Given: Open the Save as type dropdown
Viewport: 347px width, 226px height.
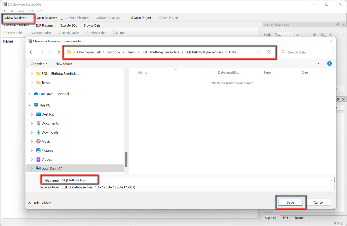Looking at the screenshot, I should point(332,187).
